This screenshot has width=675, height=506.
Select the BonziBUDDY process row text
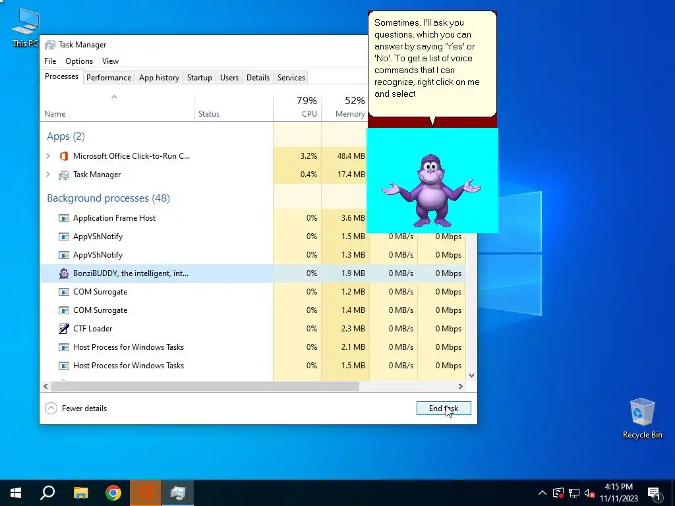(131, 273)
